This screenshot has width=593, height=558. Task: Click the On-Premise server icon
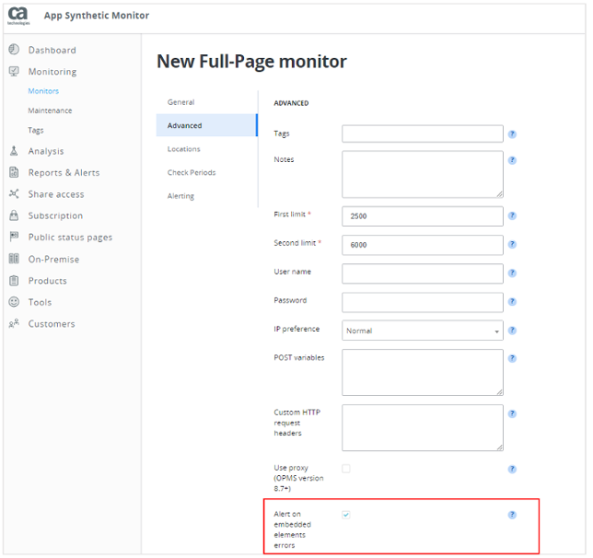14,259
